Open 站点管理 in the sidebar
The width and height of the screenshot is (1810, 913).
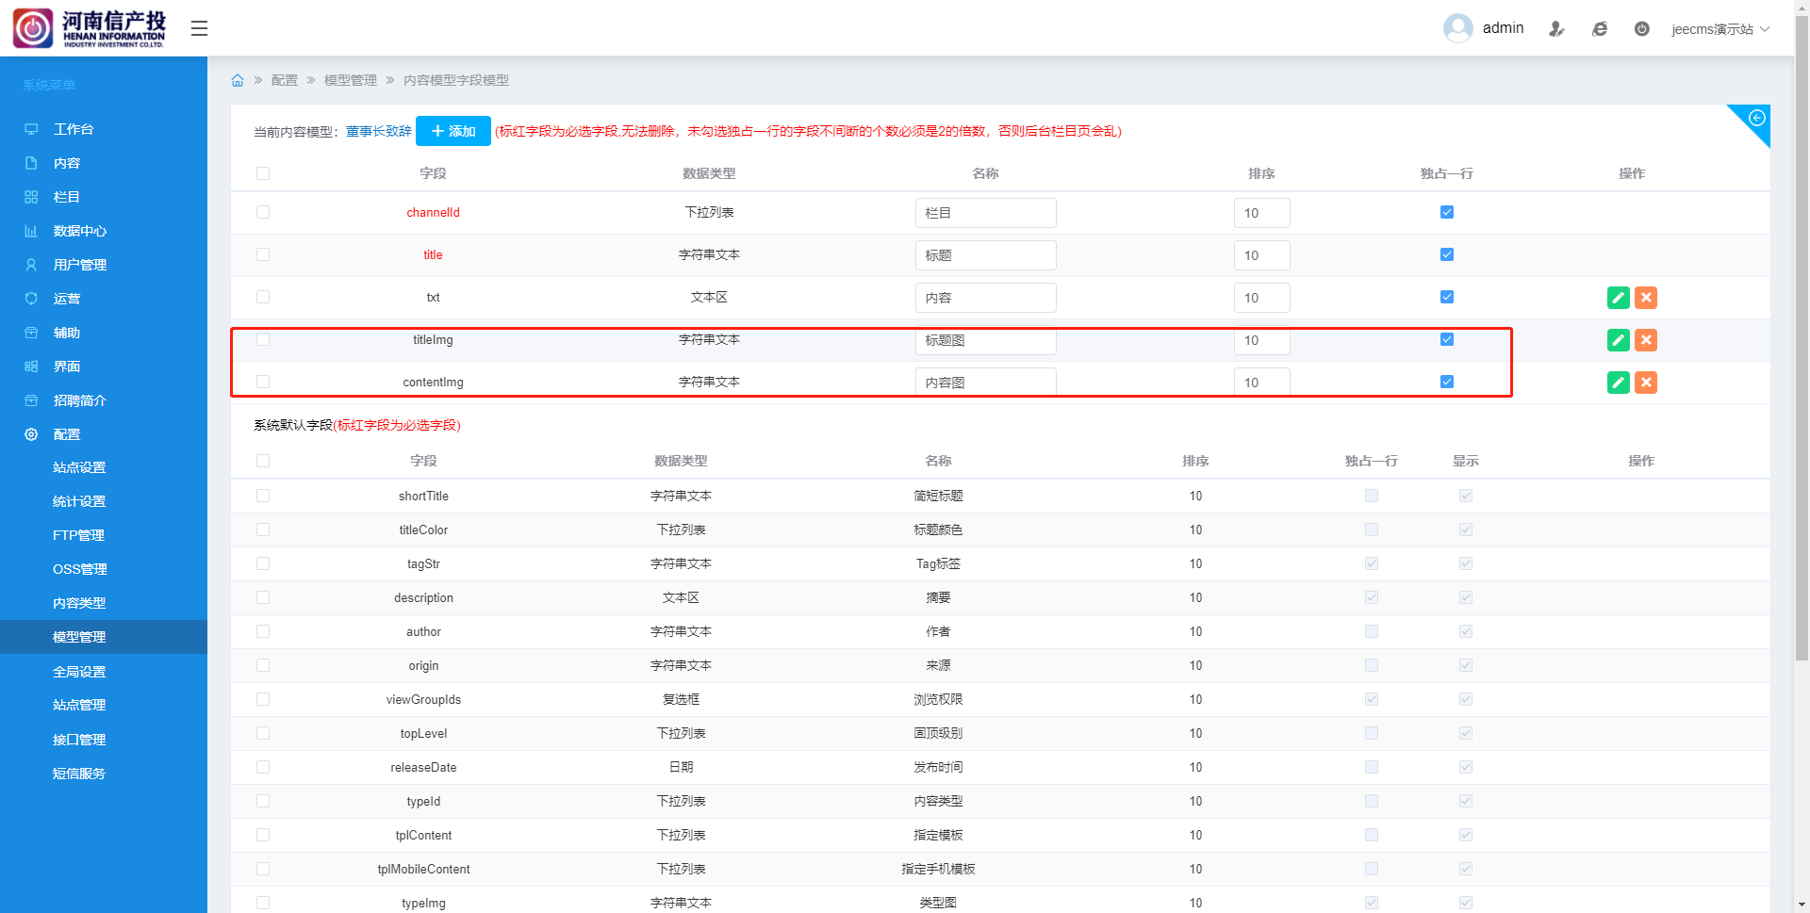[x=79, y=705]
